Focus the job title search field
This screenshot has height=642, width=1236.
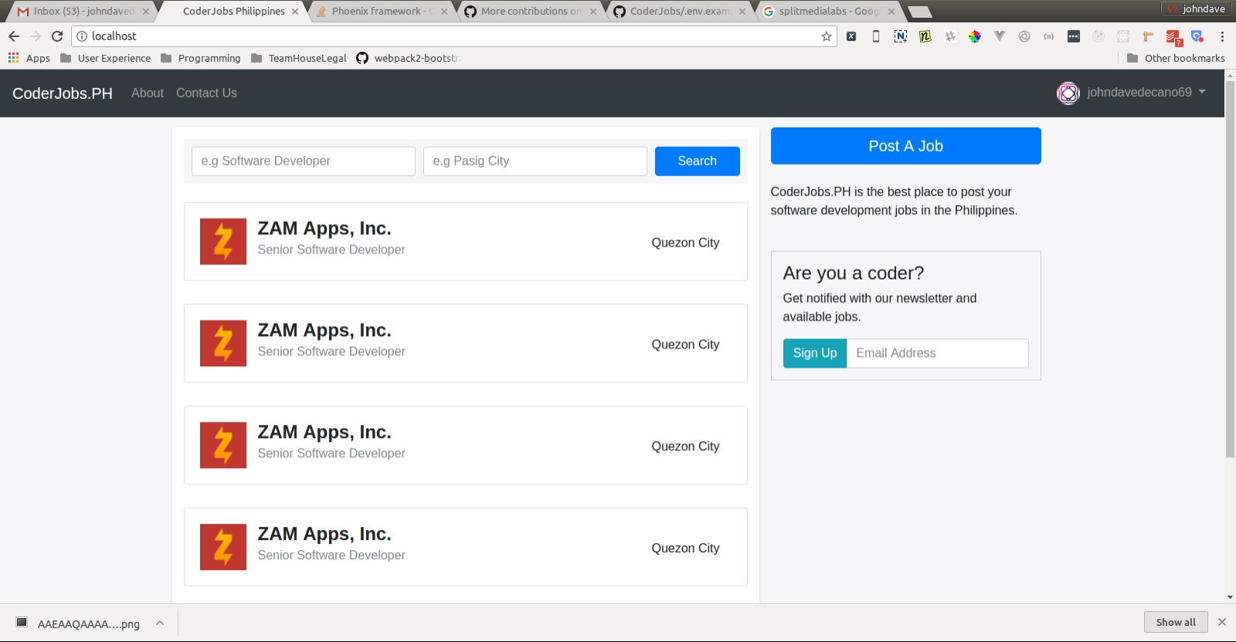click(304, 161)
